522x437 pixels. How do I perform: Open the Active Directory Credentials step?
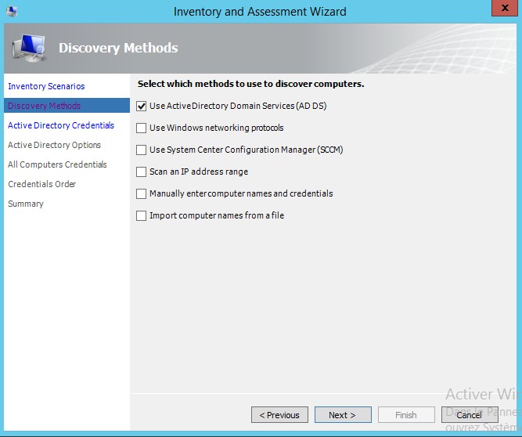[x=61, y=125]
